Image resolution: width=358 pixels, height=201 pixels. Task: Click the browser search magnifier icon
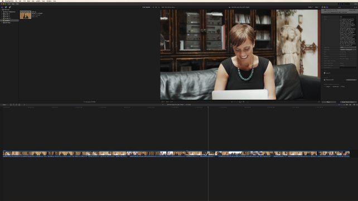(x=159, y=7)
